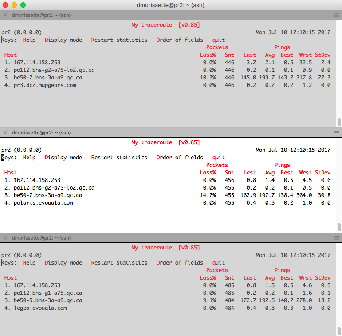The height and width of the screenshot is (336, 342).
Task: Click Restart statistics in the bottom pane
Action: (119, 263)
